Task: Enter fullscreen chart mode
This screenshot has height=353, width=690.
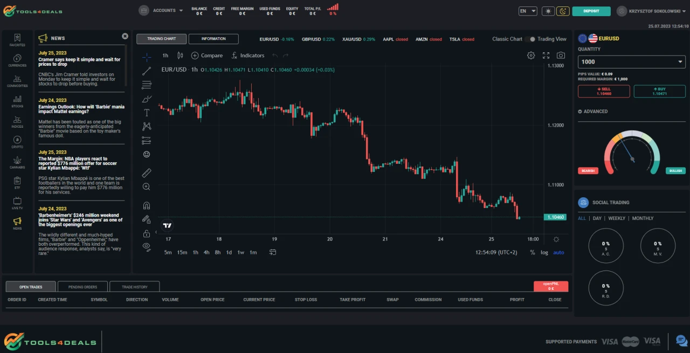Action: pyautogui.click(x=546, y=56)
